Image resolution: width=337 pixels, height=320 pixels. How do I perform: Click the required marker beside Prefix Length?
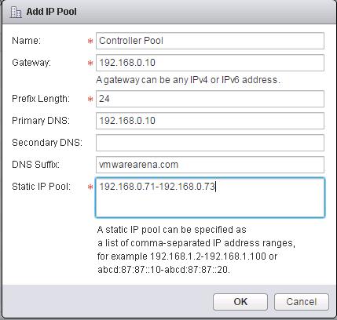[90, 100]
